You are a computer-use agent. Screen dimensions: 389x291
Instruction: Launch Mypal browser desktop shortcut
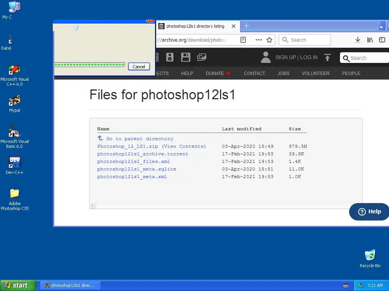(15, 103)
